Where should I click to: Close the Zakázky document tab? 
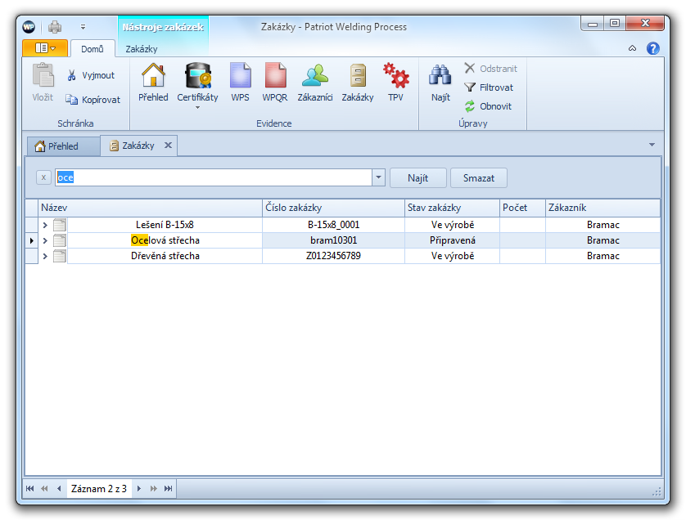pos(168,145)
